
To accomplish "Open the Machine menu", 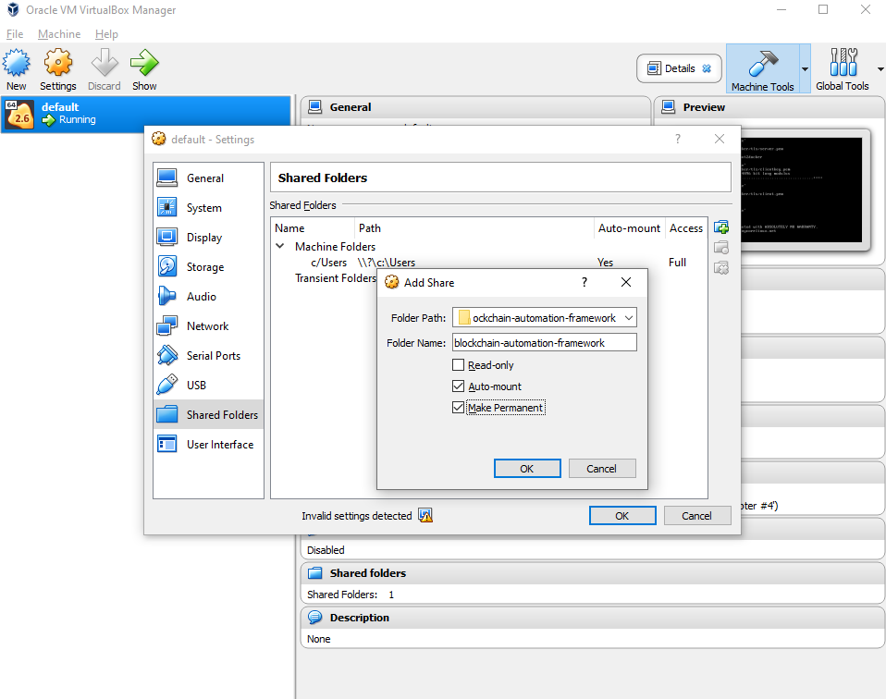I will [x=59, y=34].
